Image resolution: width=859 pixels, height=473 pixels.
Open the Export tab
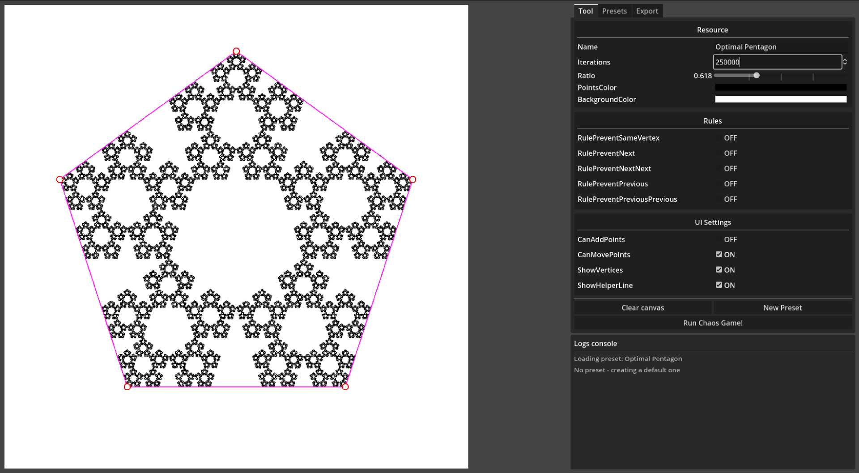(647, 11)
